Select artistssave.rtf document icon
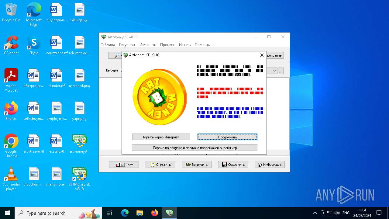This screenshot has height=219, width=389. pos(34,144)
